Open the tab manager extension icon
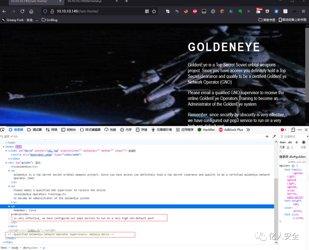This screenshot has height=250, width=309. tap(204, 11)
